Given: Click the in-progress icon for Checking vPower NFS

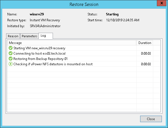Looking at the screenshot, I should 11,64.
